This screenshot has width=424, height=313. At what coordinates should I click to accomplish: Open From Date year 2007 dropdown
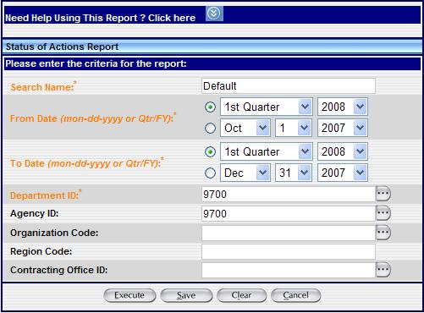pos(343,128)
